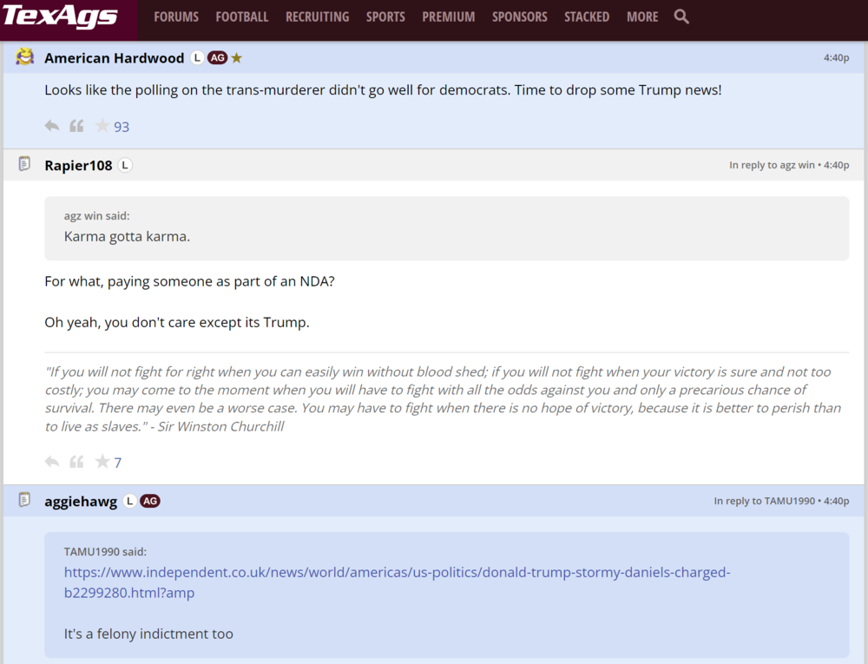Click the document icon beside aggiehawg
Screen dimensions: 868x664
(24, 500)
